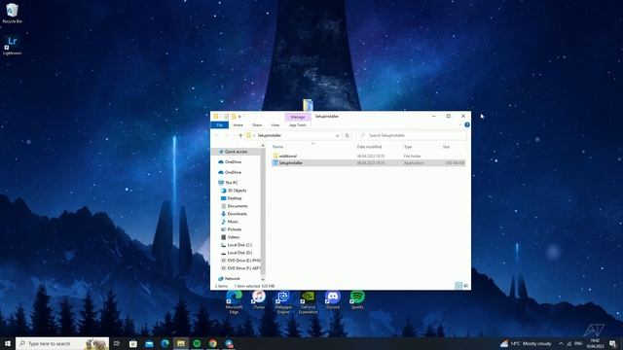Image resolution: width=623 pixels, height=350 pixels.
Task: Open the taskbar clock and date
Action: click(x=595, y=343)
